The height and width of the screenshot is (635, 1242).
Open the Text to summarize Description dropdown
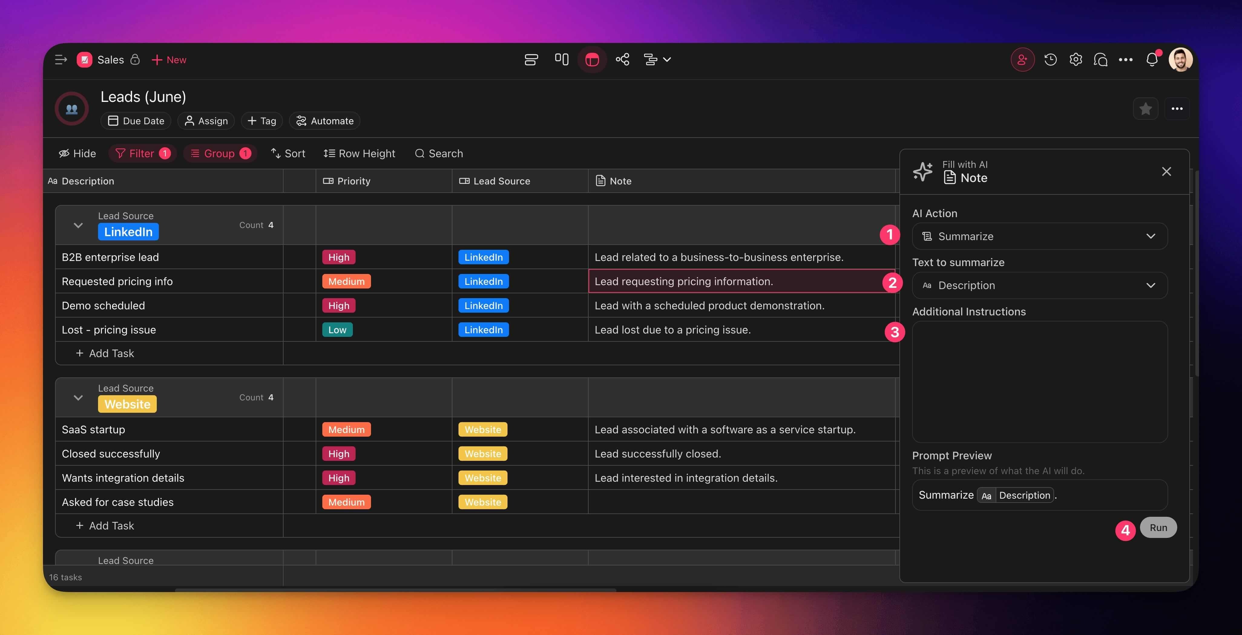click(1040, 285)
